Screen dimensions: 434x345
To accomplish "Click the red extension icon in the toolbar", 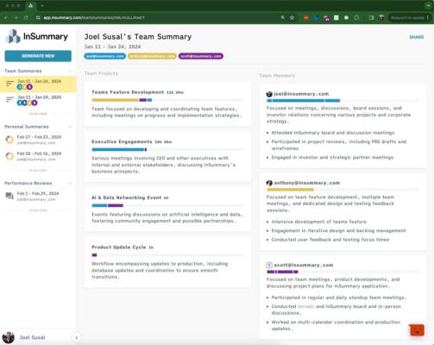I will click(306, 17).
